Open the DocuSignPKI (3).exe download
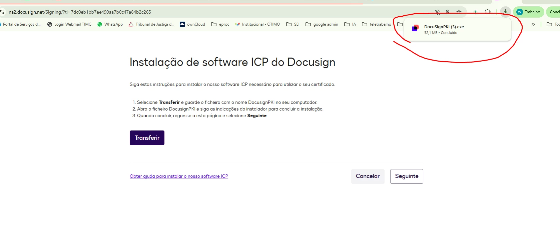The image size is (560, 234). 458,30
